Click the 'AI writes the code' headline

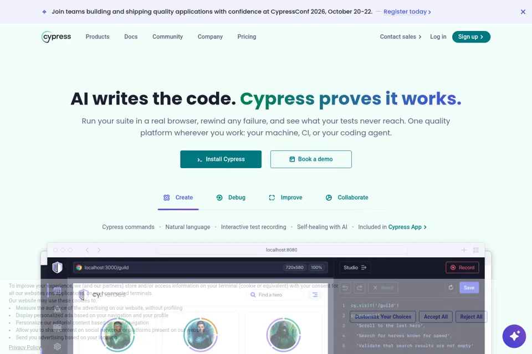coord(153,99)
